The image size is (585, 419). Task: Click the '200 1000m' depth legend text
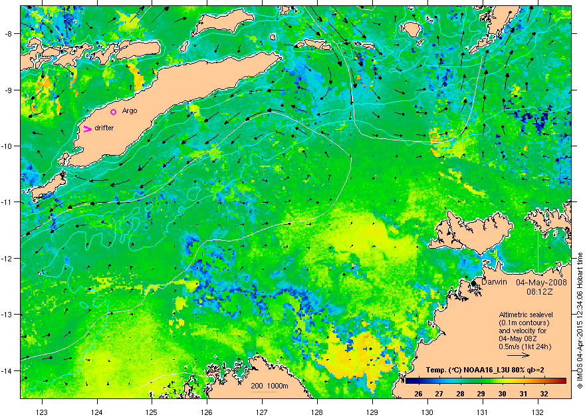pyautogui.click(x=269, y=386)
